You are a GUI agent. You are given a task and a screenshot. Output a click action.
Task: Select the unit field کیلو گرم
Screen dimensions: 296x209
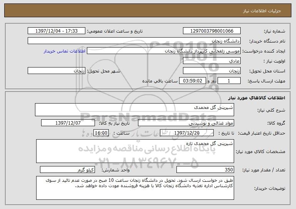point(67,170)
